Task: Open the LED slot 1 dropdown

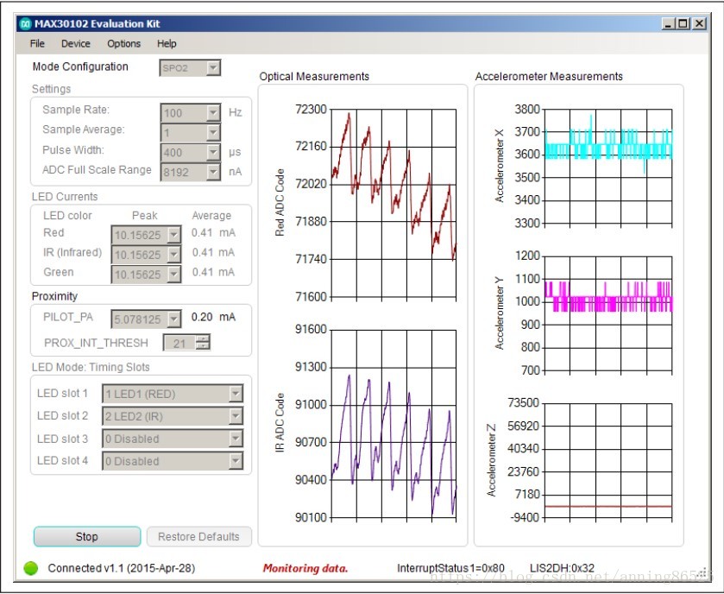Action: pos(236,394)
